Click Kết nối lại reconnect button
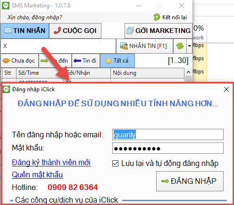This screenshot has width=234, height=205. (x=170, y=17)
